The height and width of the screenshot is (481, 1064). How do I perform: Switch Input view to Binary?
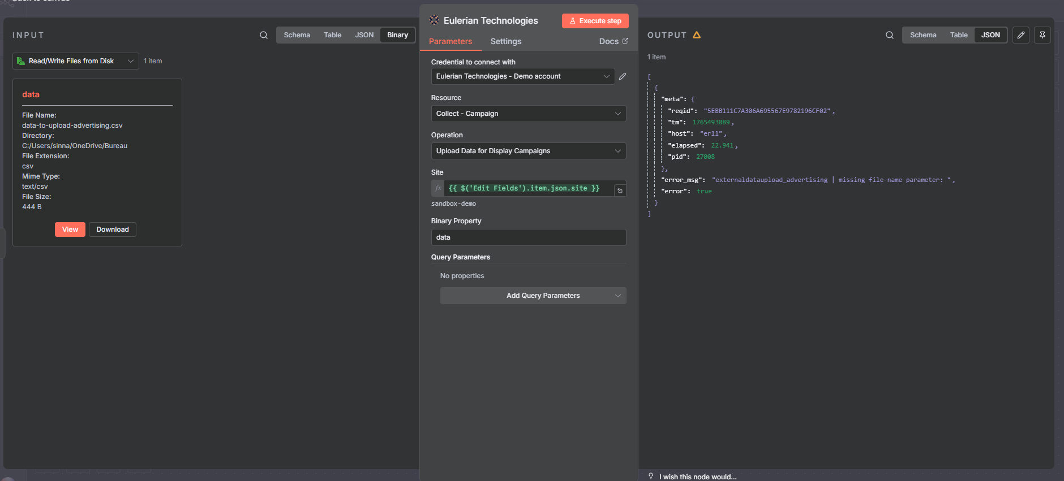point(397,35)
